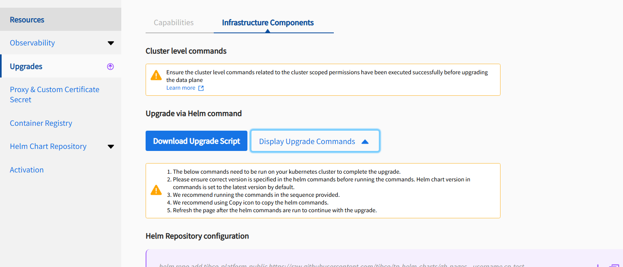623x267 pixels.
Task: Toggle the Display Upgrade Commands button
Action: click(x=307, y=141)
